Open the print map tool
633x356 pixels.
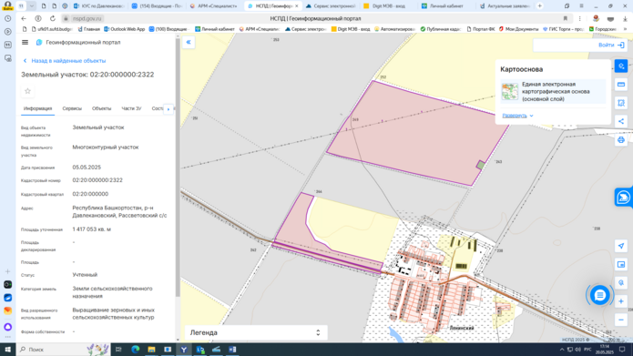621,140
